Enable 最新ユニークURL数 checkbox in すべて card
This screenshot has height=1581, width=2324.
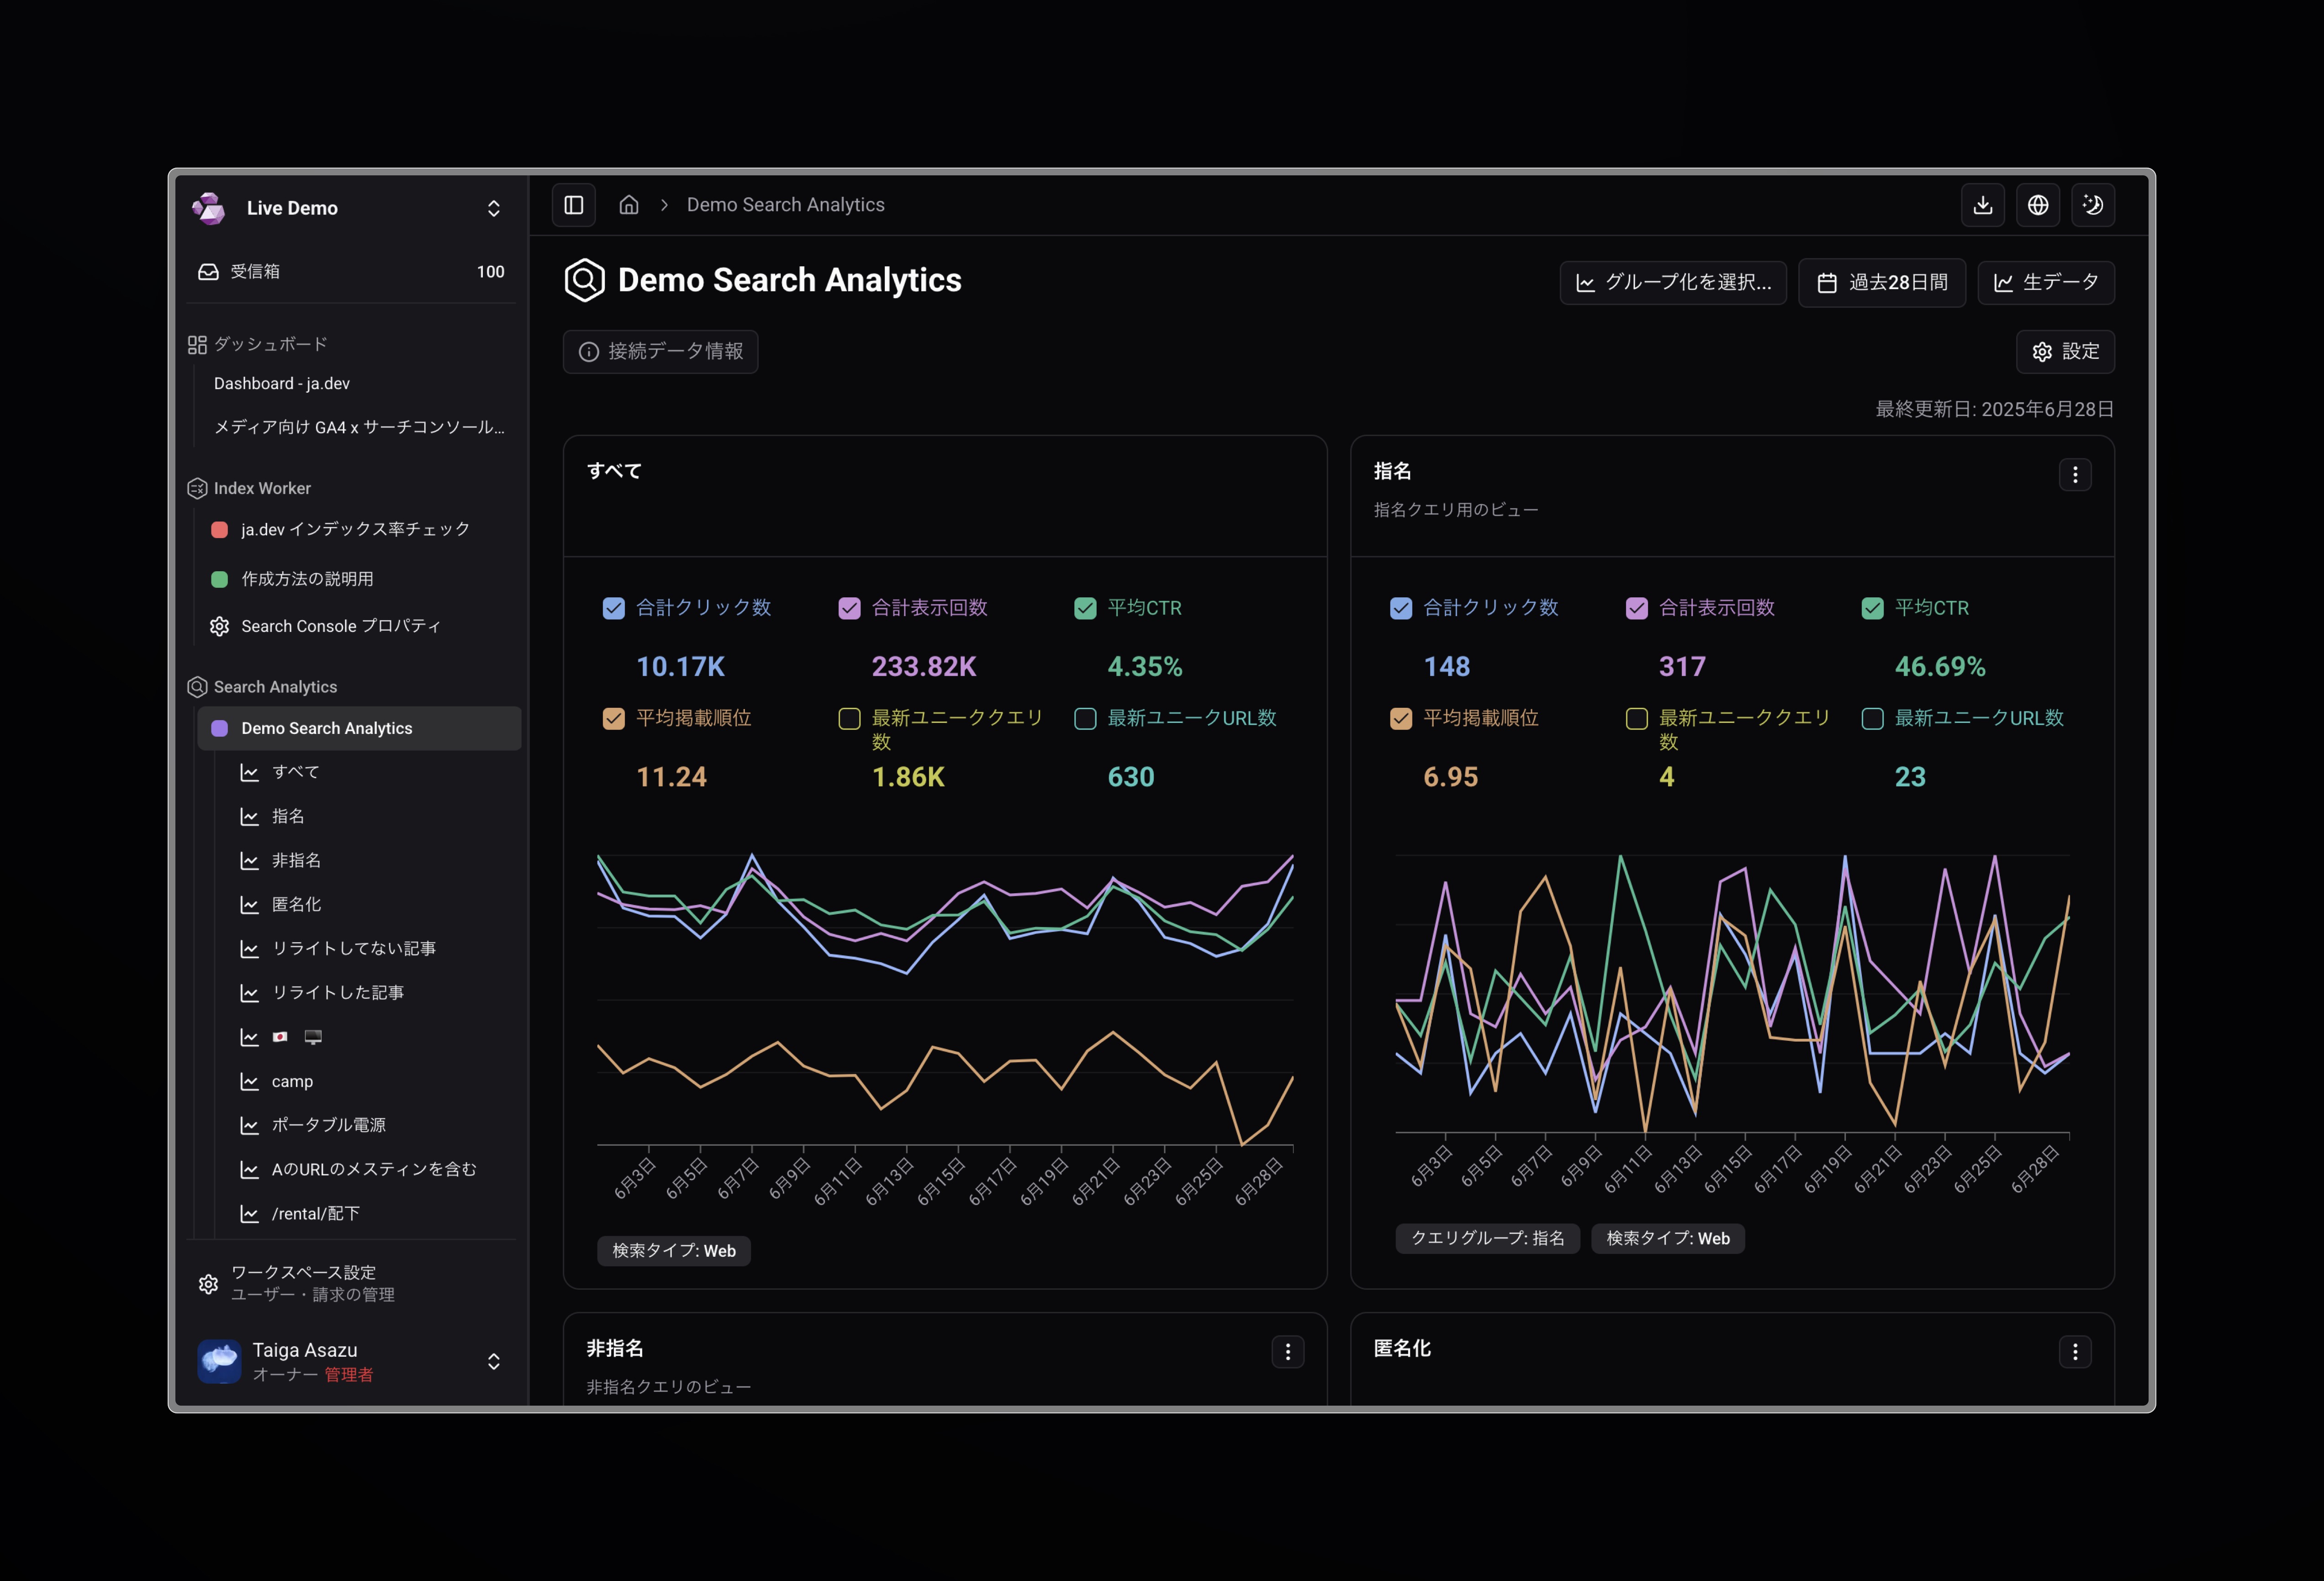pos(1085,718)
